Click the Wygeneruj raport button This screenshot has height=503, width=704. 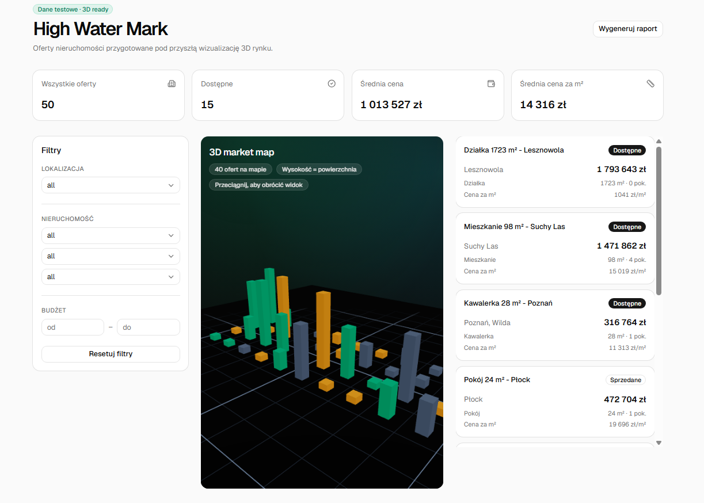pos(627,29)
